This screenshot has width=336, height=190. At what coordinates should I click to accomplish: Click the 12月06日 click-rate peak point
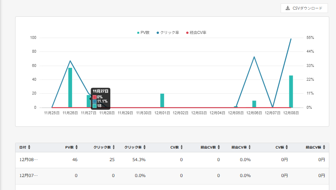pyautogui.click(x=254, y=56)
